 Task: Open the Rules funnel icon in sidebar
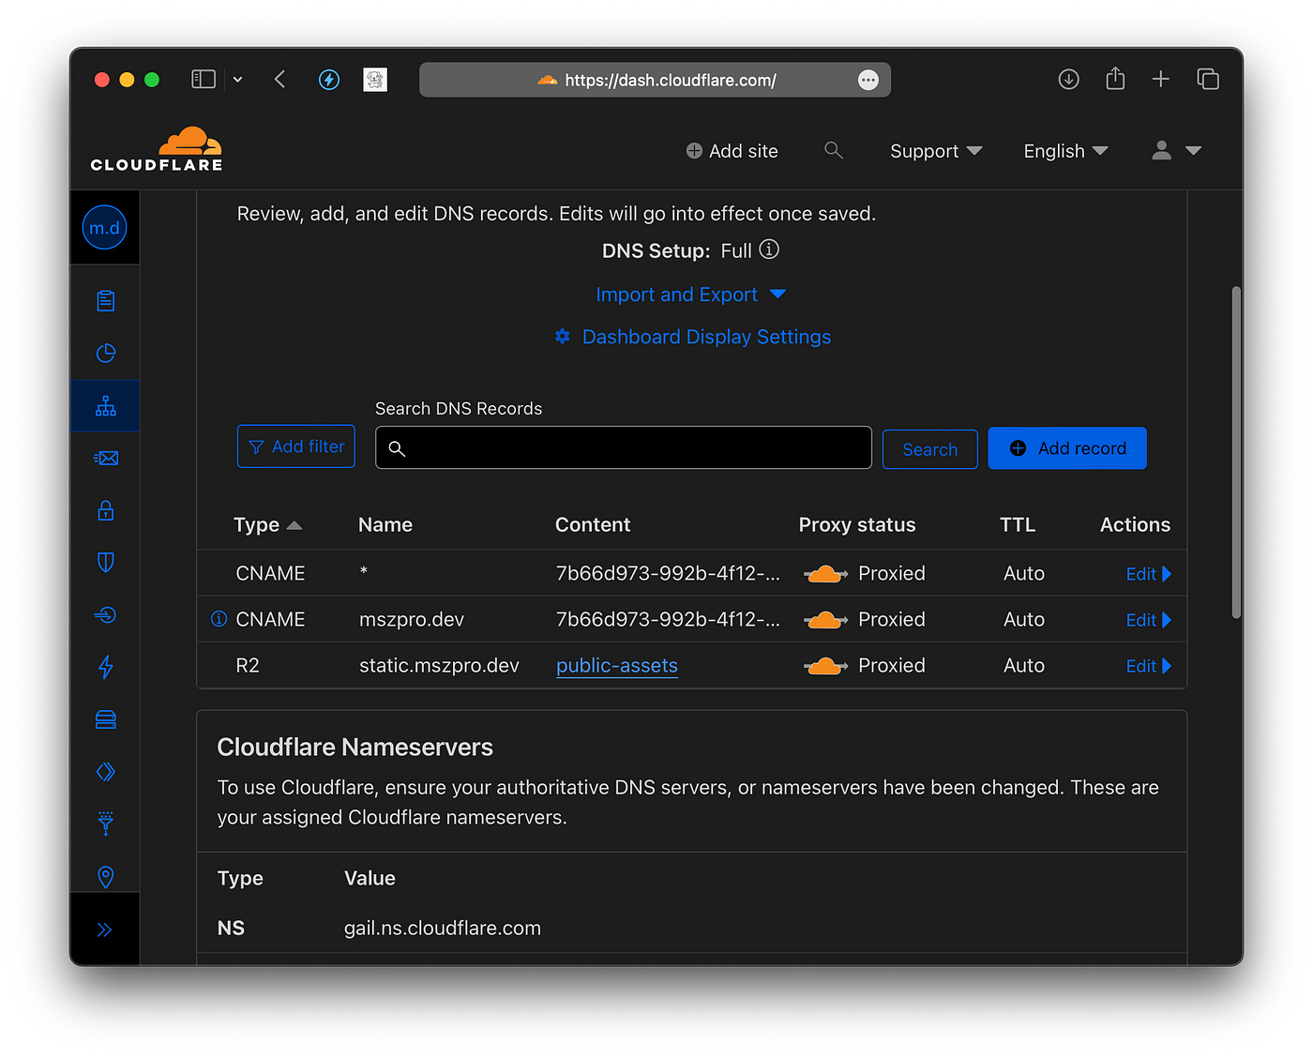[x=105, y=824]
